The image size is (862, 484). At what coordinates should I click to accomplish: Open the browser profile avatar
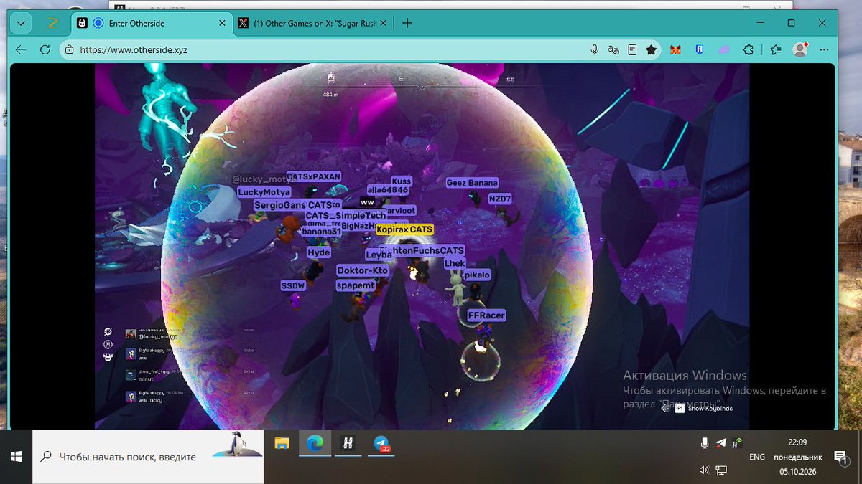800,49
